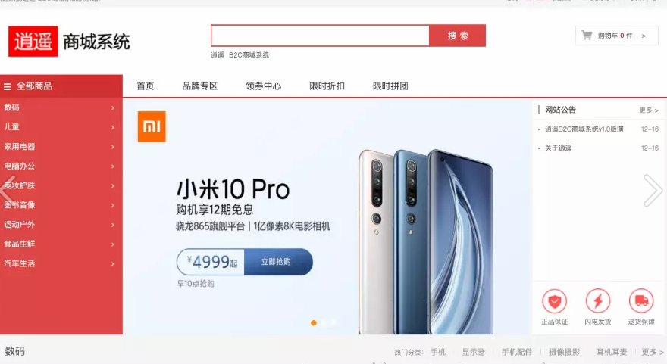667x364 pixels.
Task: Select the second carousel indicator dot
Action: tap(324, 323)
